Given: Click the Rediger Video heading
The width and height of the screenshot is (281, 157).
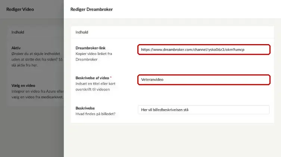Looking at the screenshot, I should 20,9.
